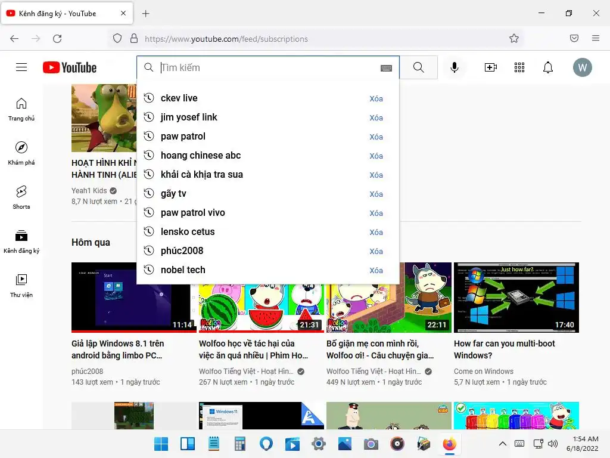
Task: Go back to previous page
Action: (14, 39)
